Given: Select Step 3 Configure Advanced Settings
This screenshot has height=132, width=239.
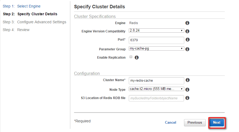Looking at the screenshot, I should coord(34,22).
